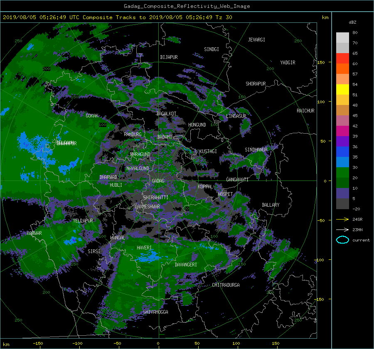Screen dimensions: 374x349
Task: Click the GADAG radar center label
Action: coord(158,181)
